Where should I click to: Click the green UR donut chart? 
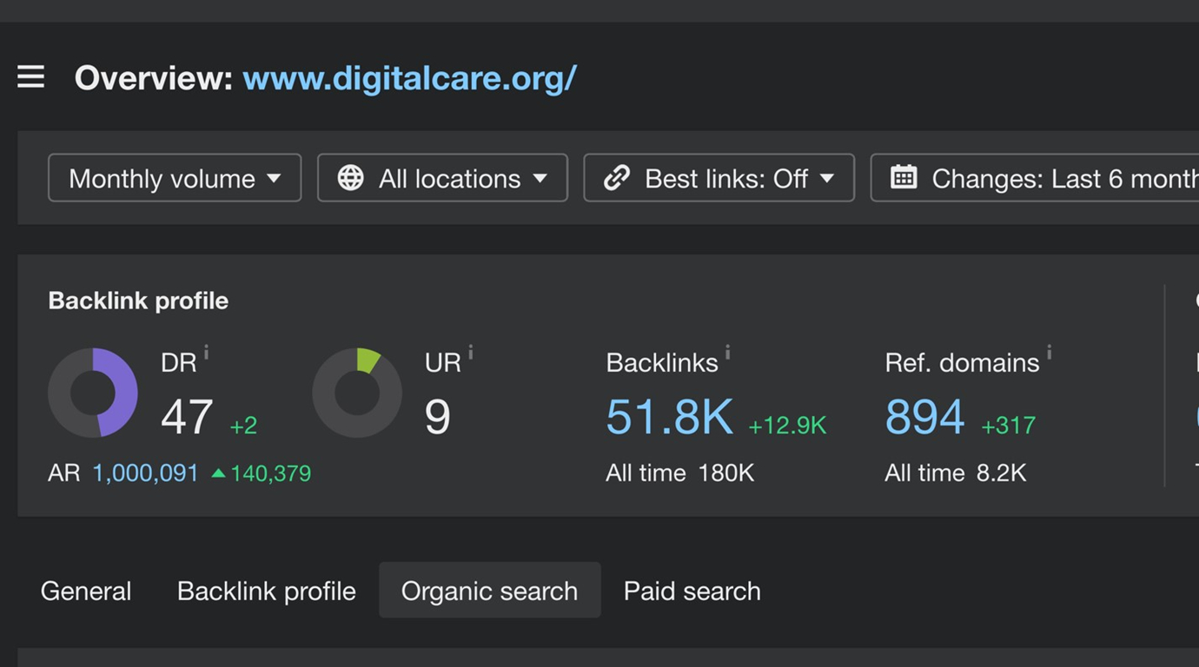point(357,393)
